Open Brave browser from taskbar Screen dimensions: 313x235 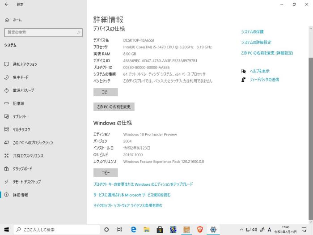tap(200, 230)
